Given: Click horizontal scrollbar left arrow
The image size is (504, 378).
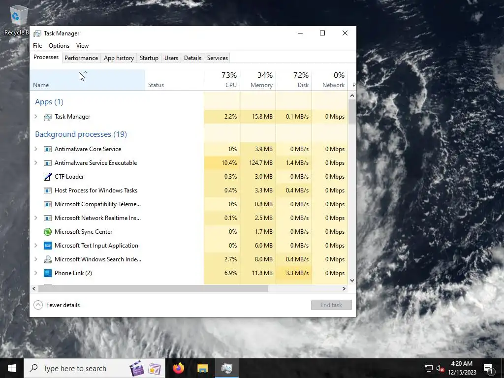Looking at the screenshot, I should (34, 288).
